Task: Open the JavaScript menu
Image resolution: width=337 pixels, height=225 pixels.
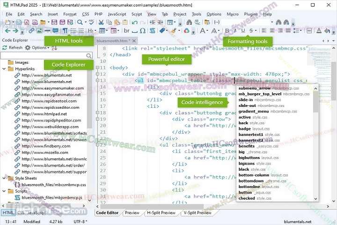Action: pos(117,14)
